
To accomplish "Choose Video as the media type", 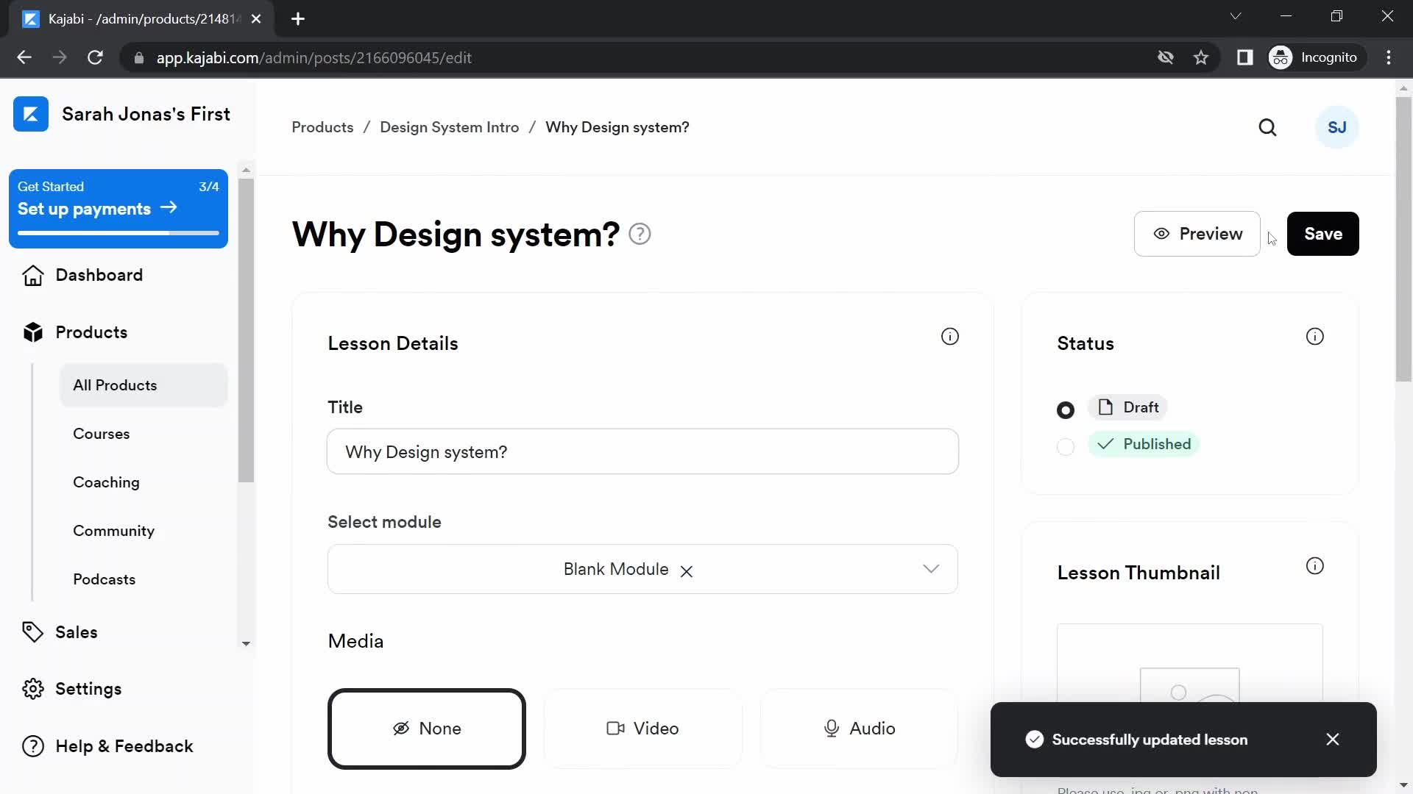I will coord(642,729).
